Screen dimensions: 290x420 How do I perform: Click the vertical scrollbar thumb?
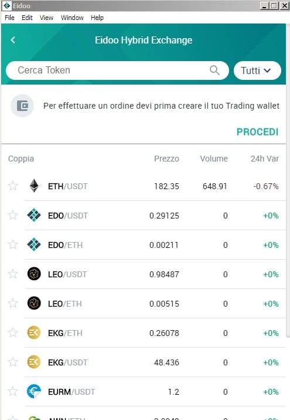[x=288, y=181]
